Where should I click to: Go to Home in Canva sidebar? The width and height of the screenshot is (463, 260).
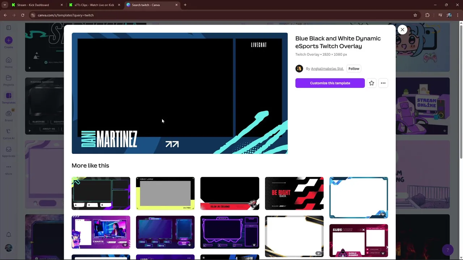pos(9,62)
